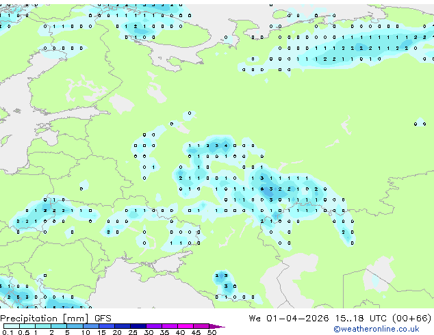
Task: Select the 30–35 mm purple legend swatch
Action: pyautogui.click(x=153, y=326)
